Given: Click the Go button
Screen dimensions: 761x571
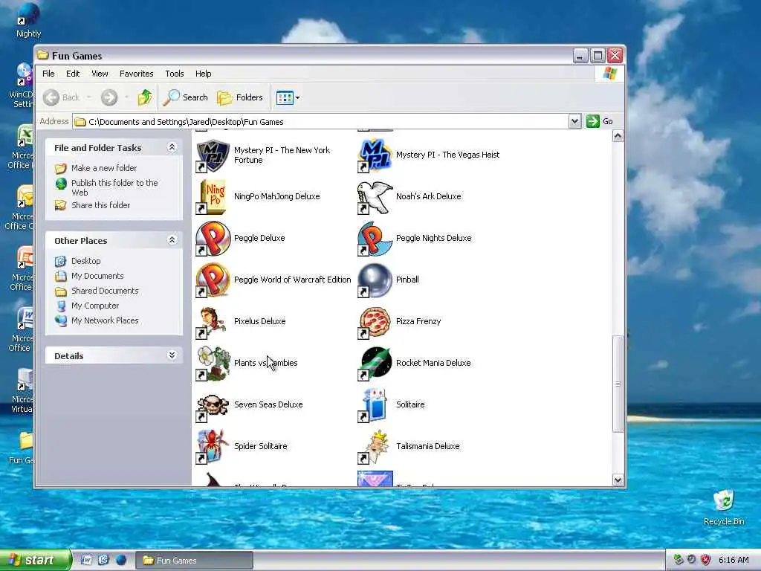Looking at the screenshot, I should coord(600,121).
